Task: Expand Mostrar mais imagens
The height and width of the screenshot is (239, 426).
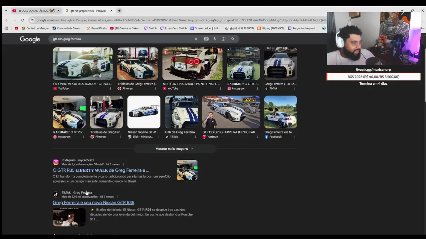Action: click(x=174, y=149)
